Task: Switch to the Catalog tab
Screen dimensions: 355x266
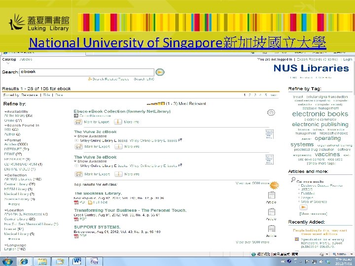Action: (x=9, y=59)
